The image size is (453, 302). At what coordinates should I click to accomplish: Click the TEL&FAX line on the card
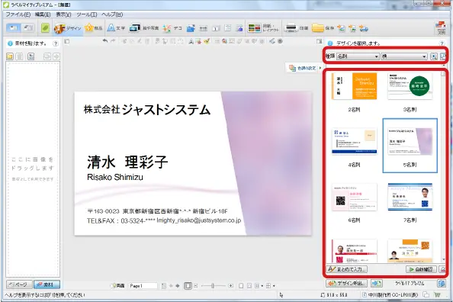164,220
